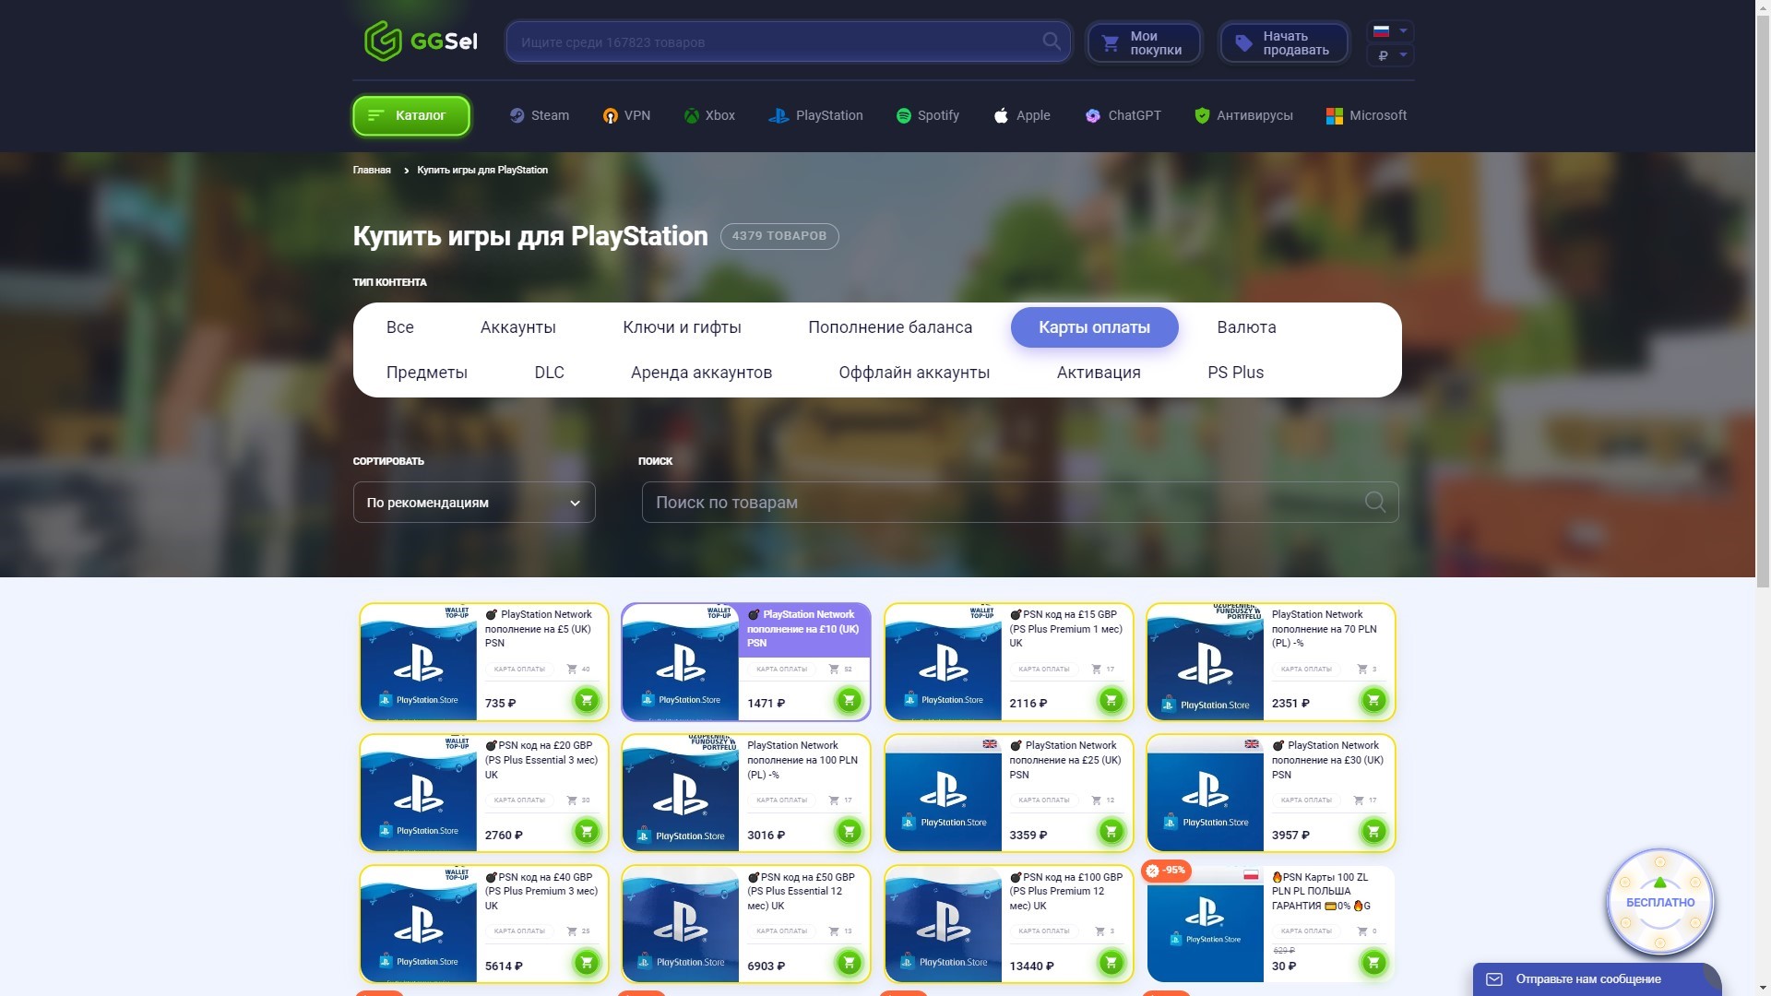This screenshot has height=996, width=1771.
Task: Select the PS Plus filter
Action: [1235, 373]
